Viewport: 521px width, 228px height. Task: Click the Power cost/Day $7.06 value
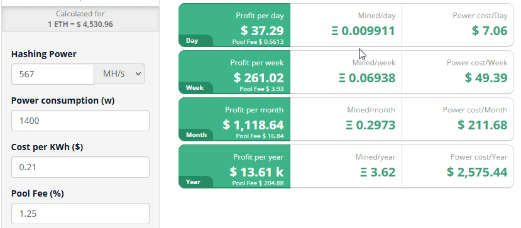click(x=490, y=31)
